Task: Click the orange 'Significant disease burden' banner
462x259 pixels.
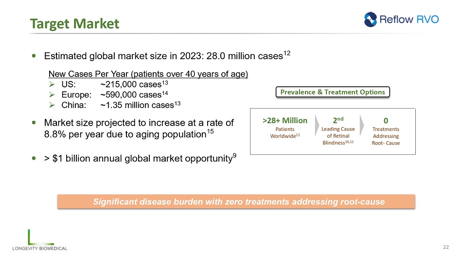Action: 236,202
